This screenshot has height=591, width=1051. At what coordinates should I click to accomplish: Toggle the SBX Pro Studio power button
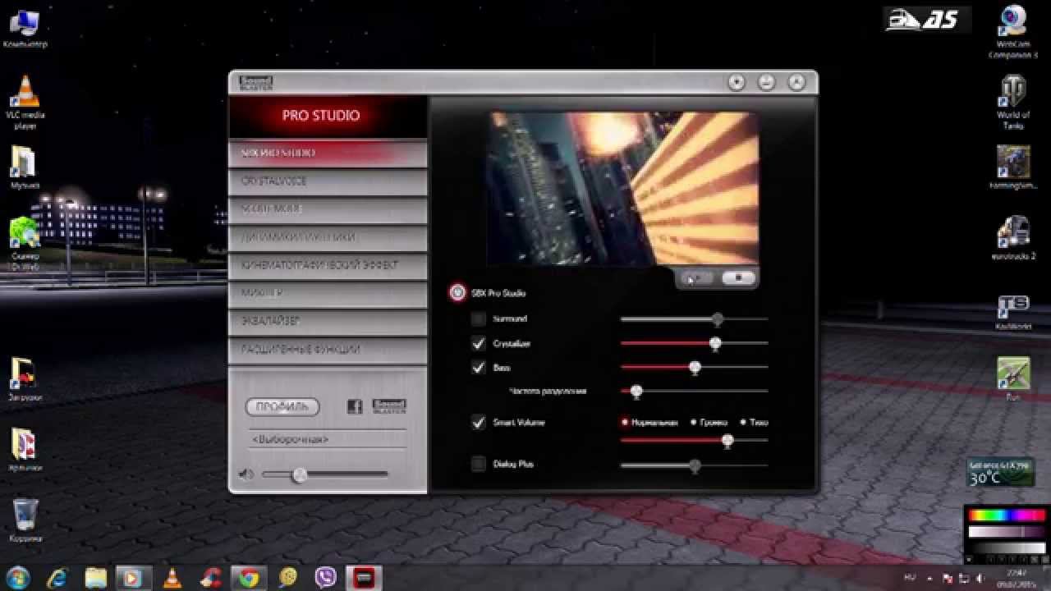tap(458, 292)
